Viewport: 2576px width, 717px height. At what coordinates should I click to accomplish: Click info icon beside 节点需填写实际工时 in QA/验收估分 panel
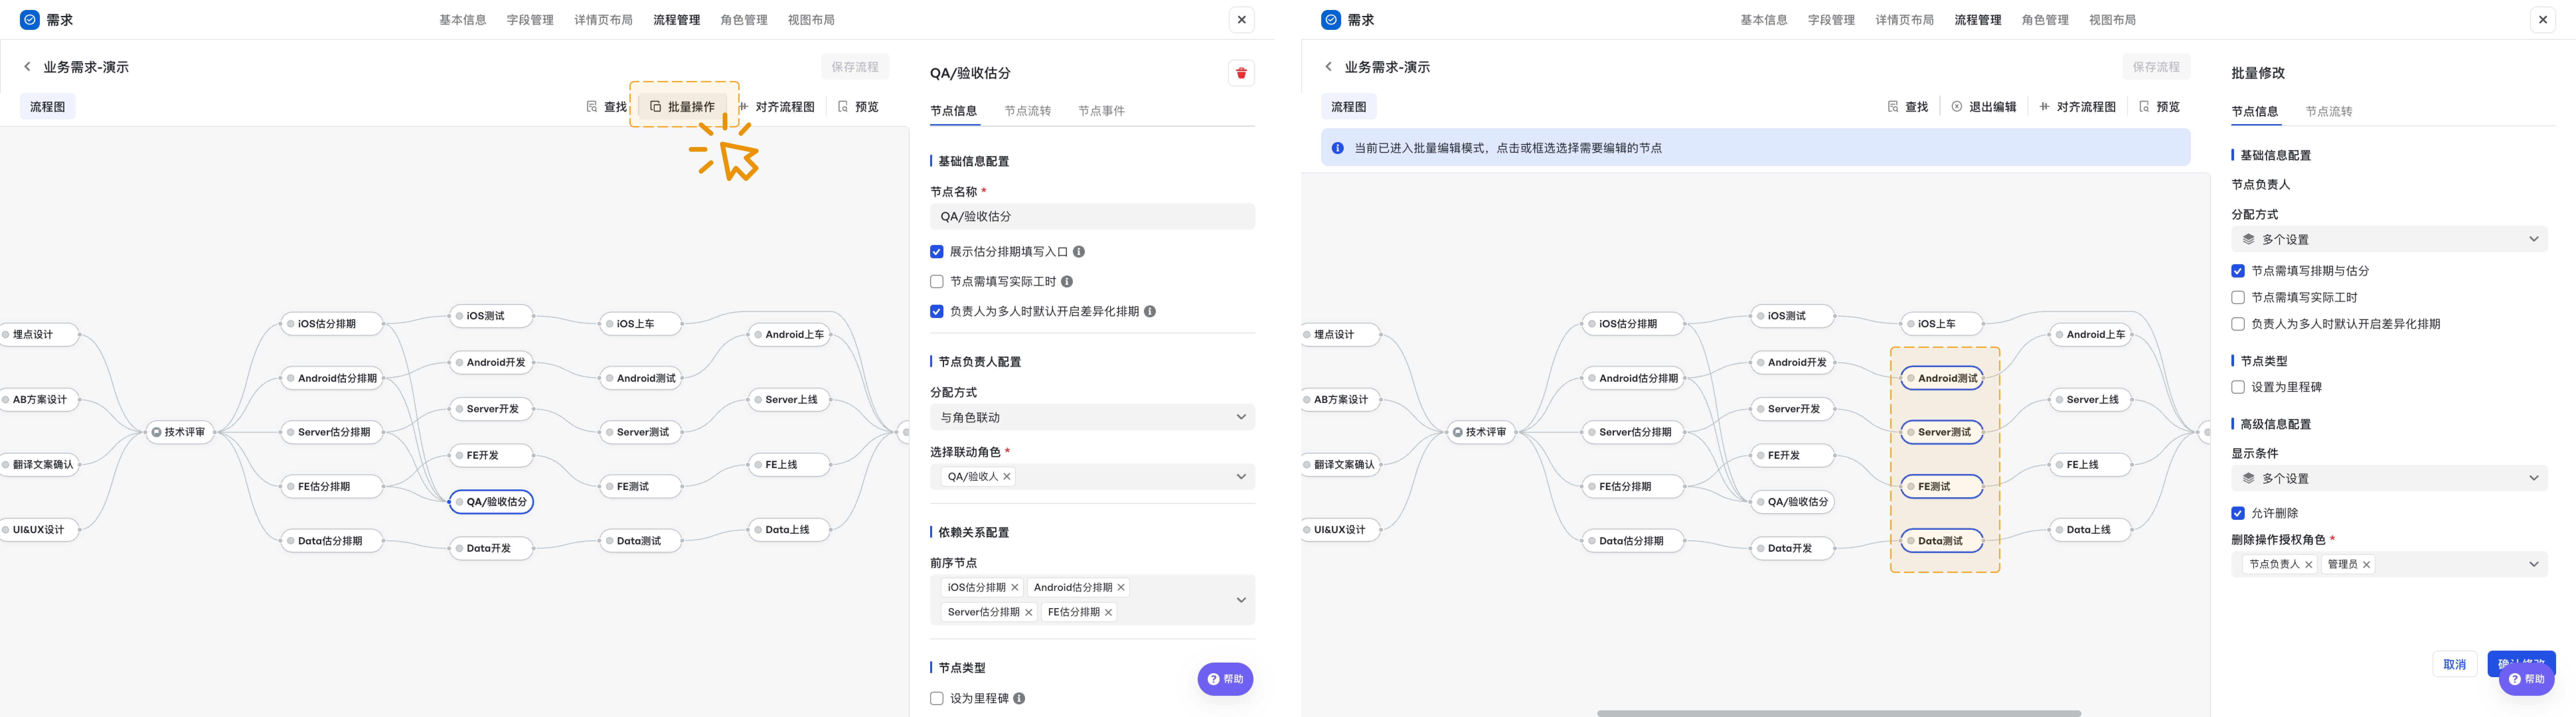coord(1067,282)
